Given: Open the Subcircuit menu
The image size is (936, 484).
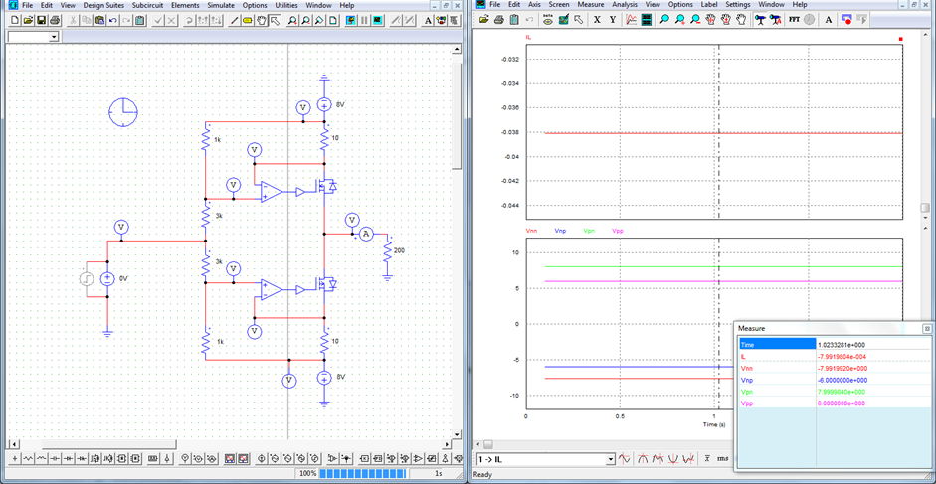Looking at the screenshot, I should pyautogui.click(x=147, y=5).
